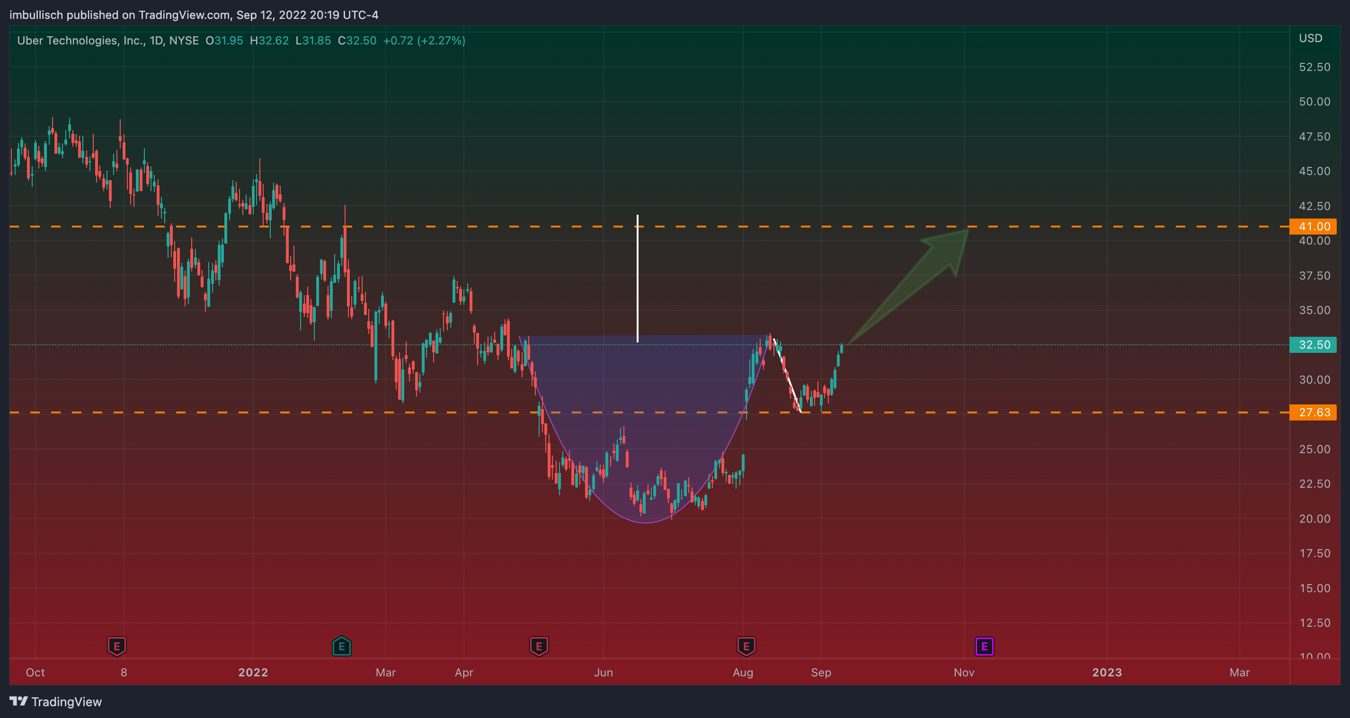Click the 25.00 price scale label

pyautogui.click(x=1314, y=449)
